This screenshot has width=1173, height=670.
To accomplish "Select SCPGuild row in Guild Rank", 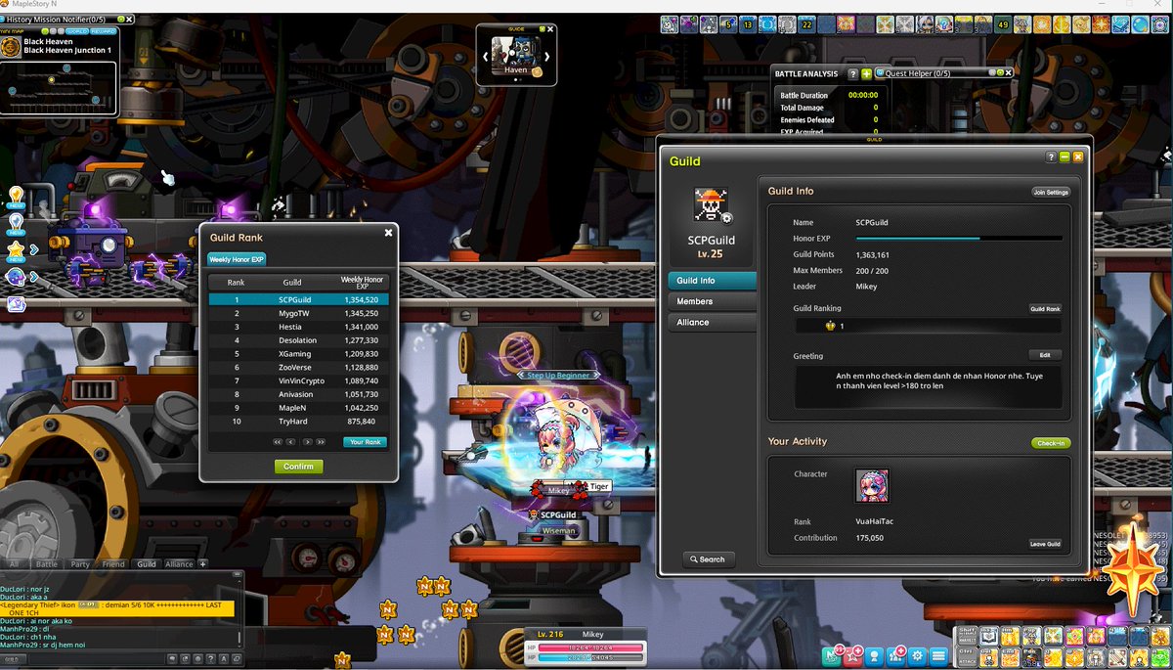I will point(298,299).
